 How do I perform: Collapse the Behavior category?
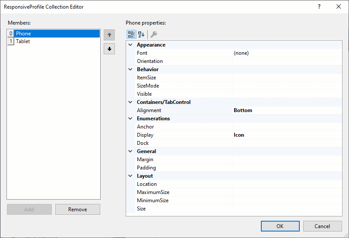click(130, 69)
